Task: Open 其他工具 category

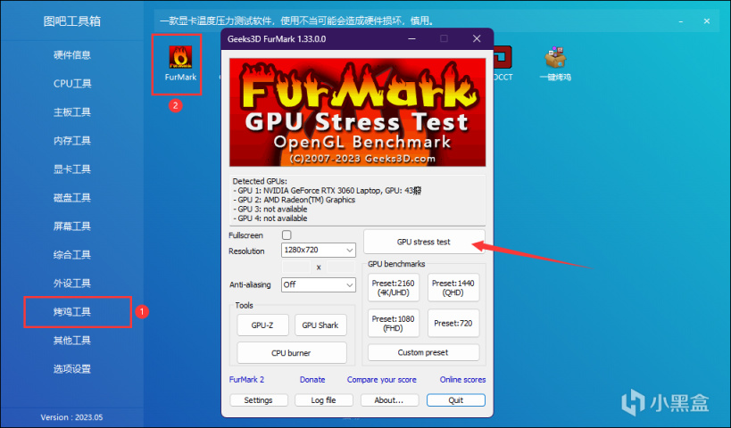Action: click(71, 341)
